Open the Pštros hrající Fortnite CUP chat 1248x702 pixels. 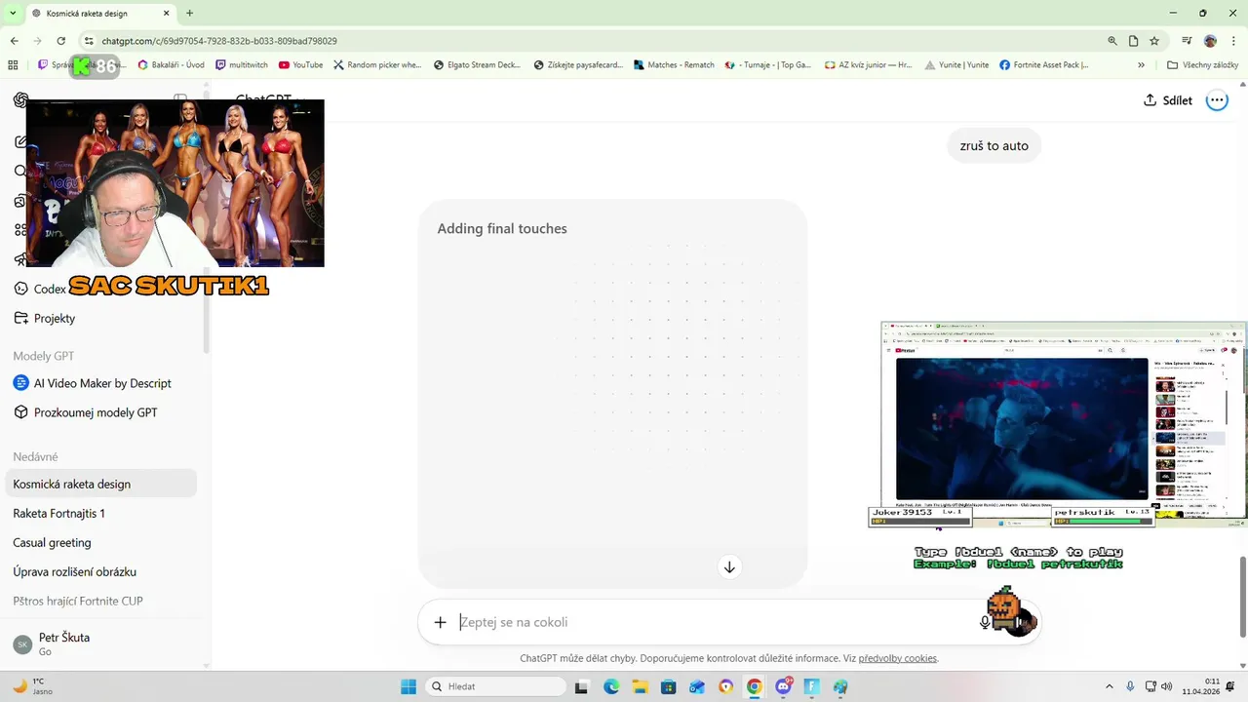click(101, 601)
